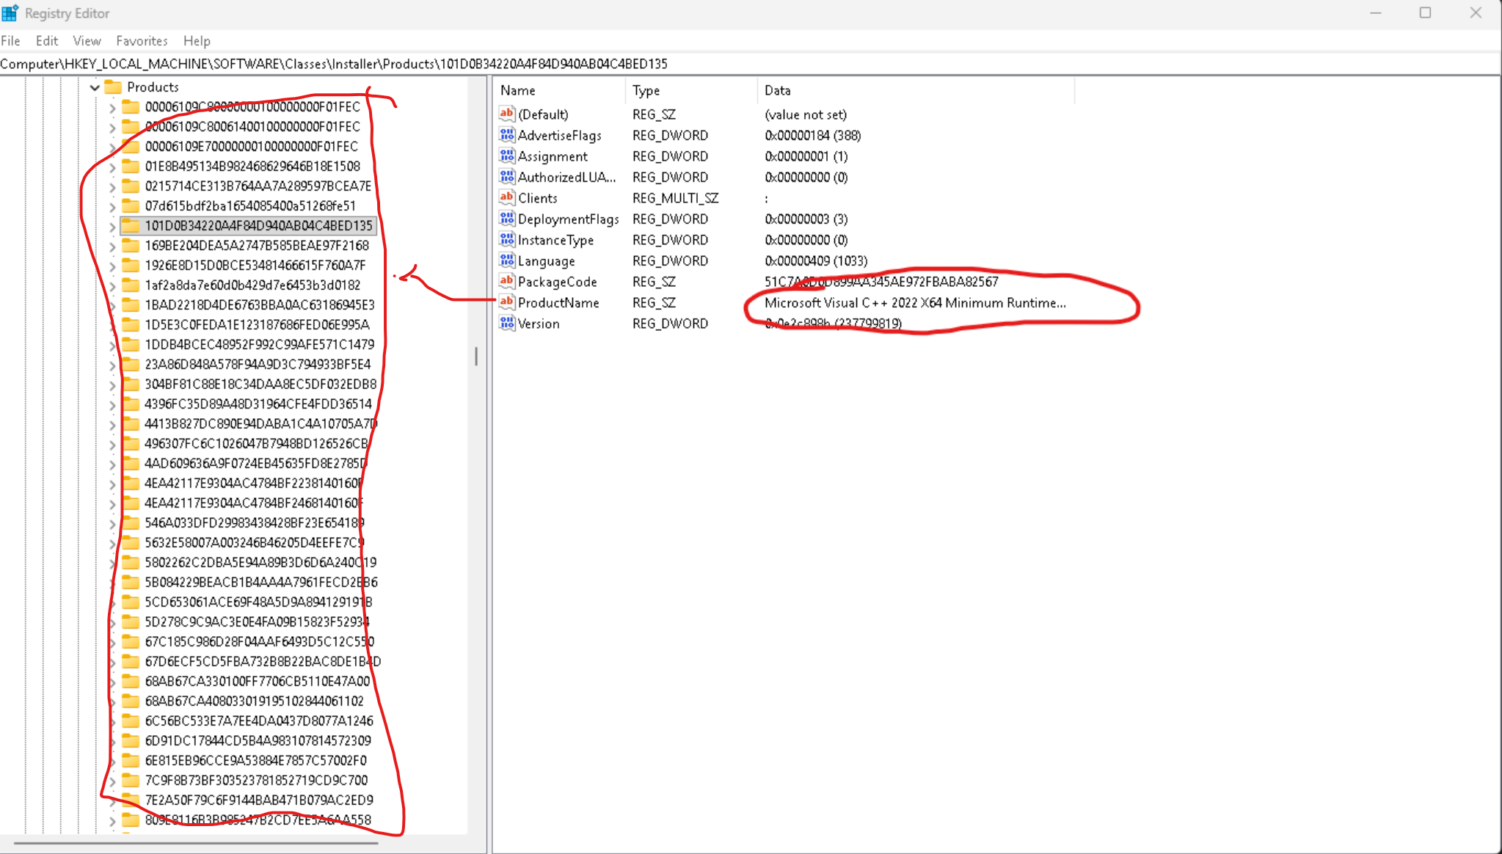Viewport: 1502px width, 854px height.
Task: Click the Registry Editor title bar icon
Action: tap(10, 12)
